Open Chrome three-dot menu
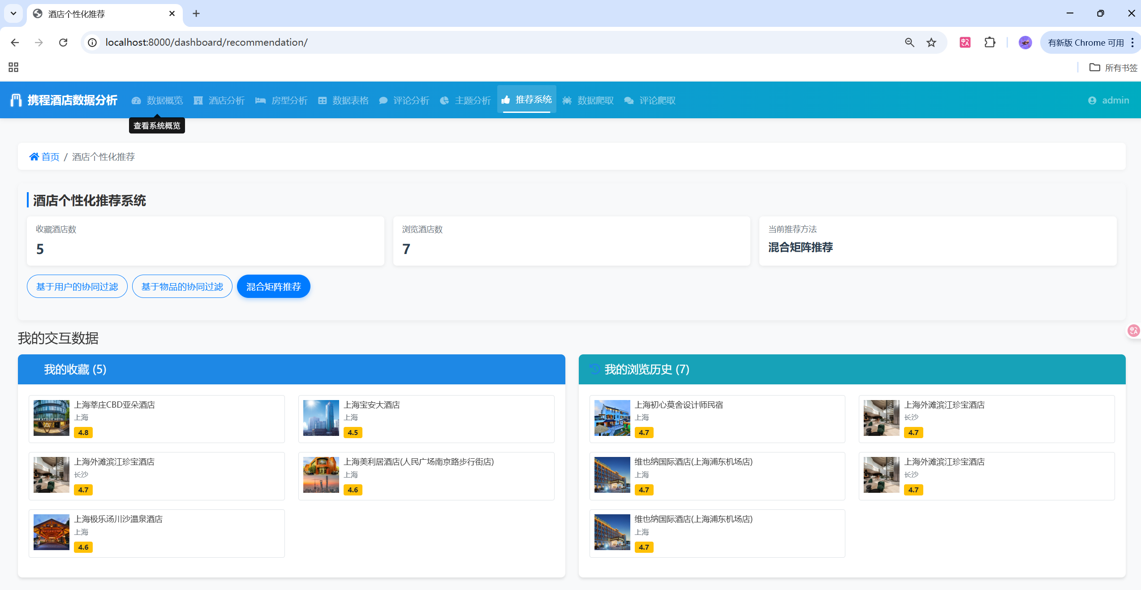 tap(1132, 43)
